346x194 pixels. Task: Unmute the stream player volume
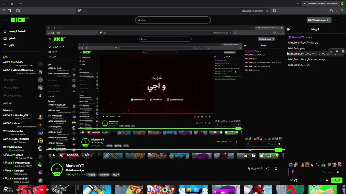(x=62, y=155)
